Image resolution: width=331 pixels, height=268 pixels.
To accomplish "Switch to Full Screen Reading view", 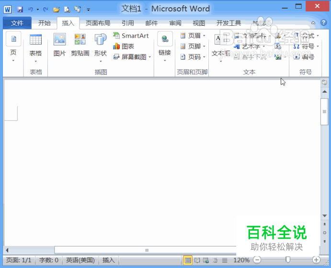I will coord(197,260).
